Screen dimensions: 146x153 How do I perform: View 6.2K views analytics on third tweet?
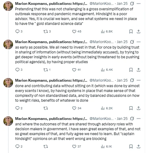[x=107, y=108]
